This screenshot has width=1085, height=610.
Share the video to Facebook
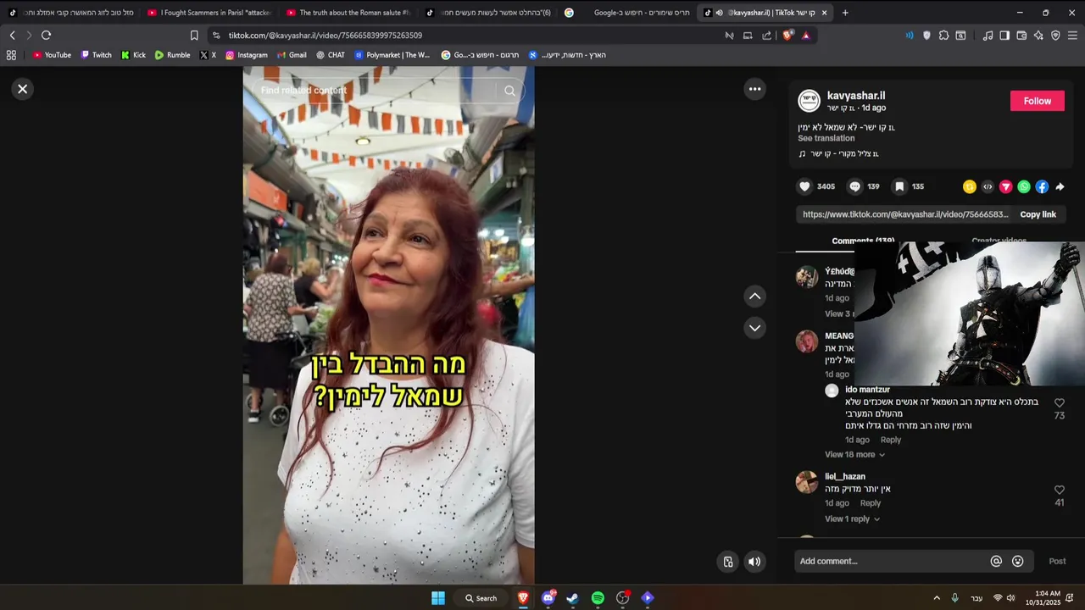(x=1042, y=186)
